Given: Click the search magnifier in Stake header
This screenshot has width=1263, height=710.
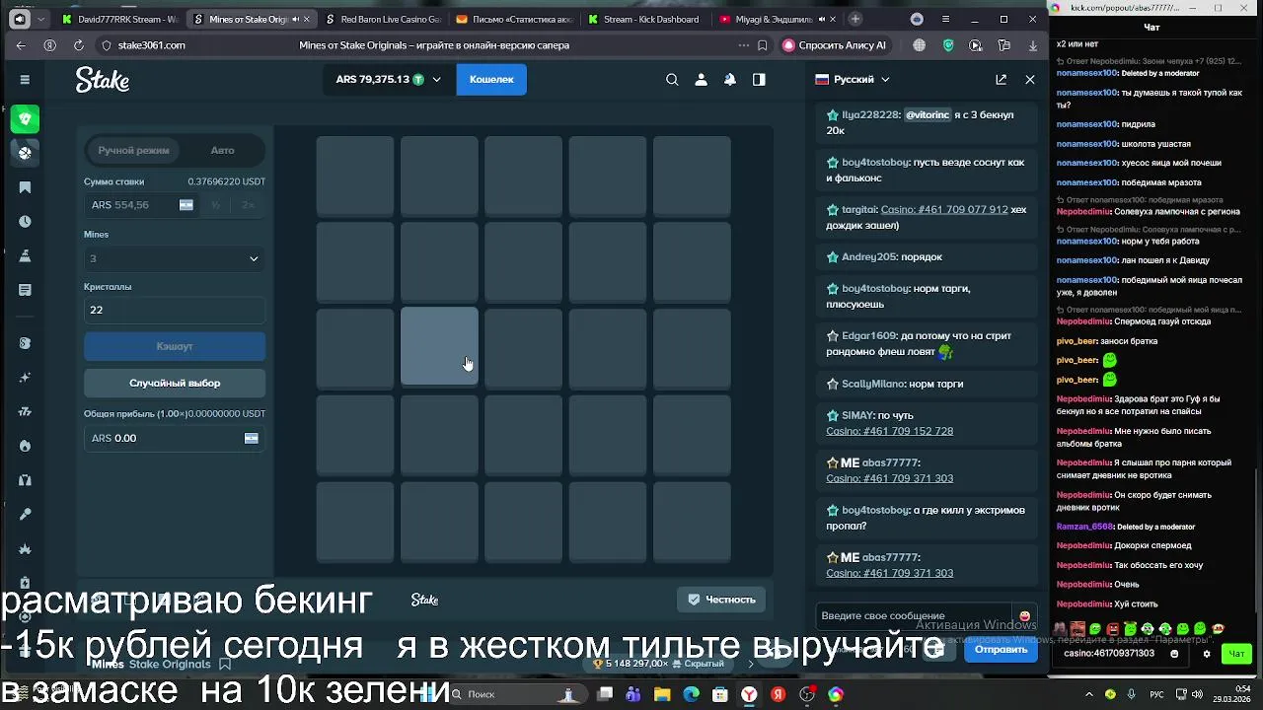Looking at the screenshot, I should coord(672,80).
